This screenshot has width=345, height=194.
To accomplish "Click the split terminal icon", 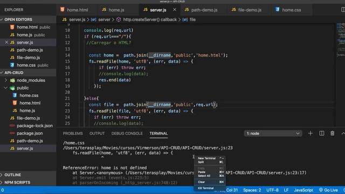I will tap(321, 133).
